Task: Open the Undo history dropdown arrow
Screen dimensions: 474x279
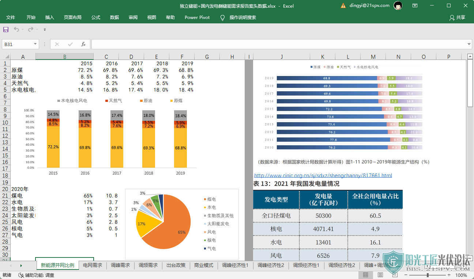Action: click(22, 29)
